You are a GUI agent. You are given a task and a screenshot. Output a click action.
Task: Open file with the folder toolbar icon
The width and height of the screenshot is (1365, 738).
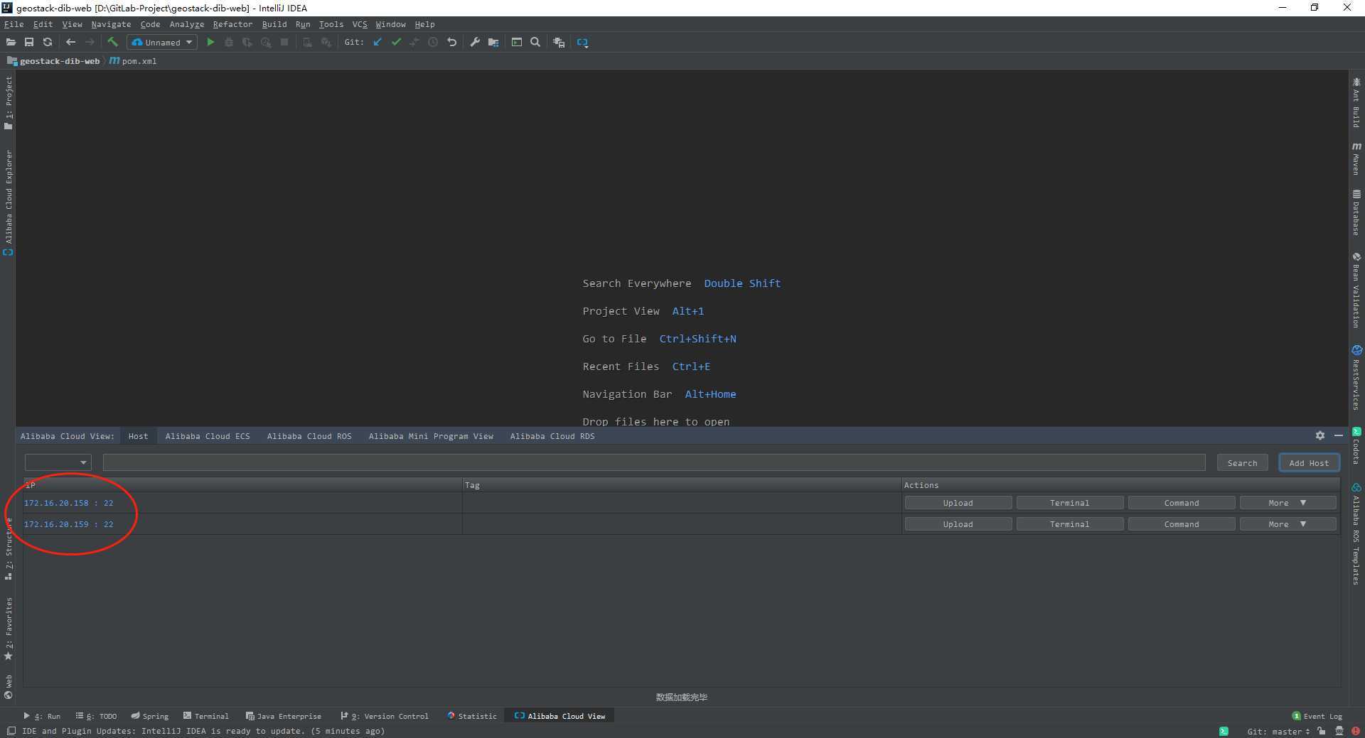click(x=11, y=43)
